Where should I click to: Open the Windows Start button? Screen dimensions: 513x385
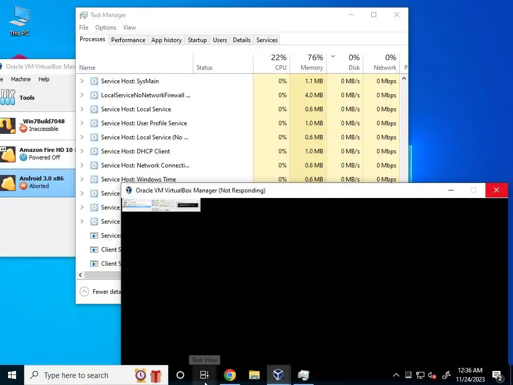12,375
